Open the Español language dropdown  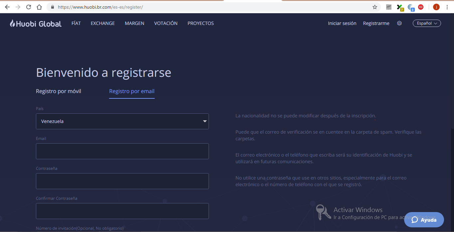click(x=427, y=23)
